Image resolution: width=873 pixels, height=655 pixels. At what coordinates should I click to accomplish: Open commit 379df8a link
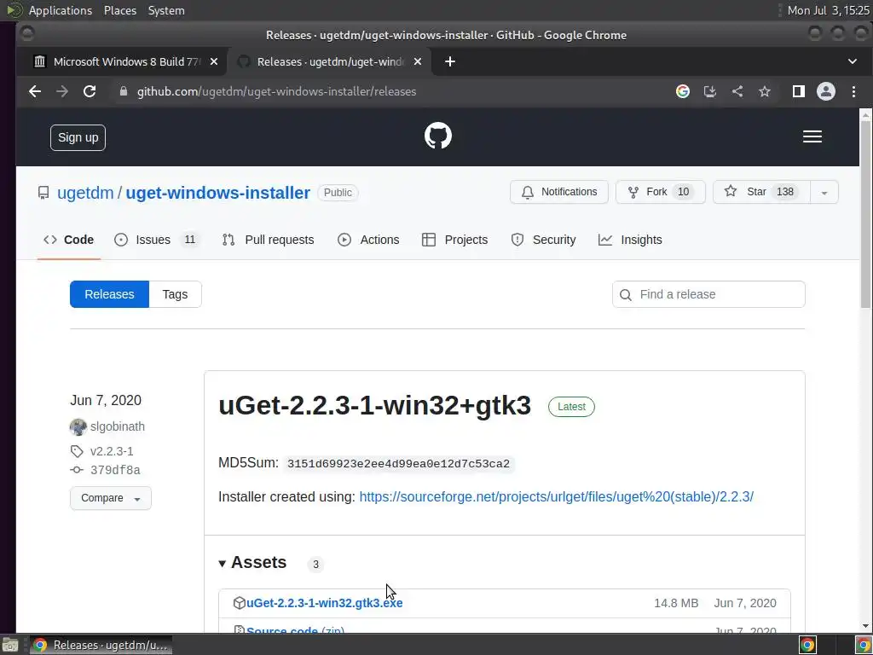click(x=115, y=470)
